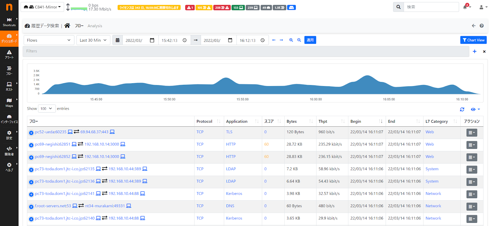Change the Show entries count dropdown
This screenshot has width=494, height=226.
(47, 109)
